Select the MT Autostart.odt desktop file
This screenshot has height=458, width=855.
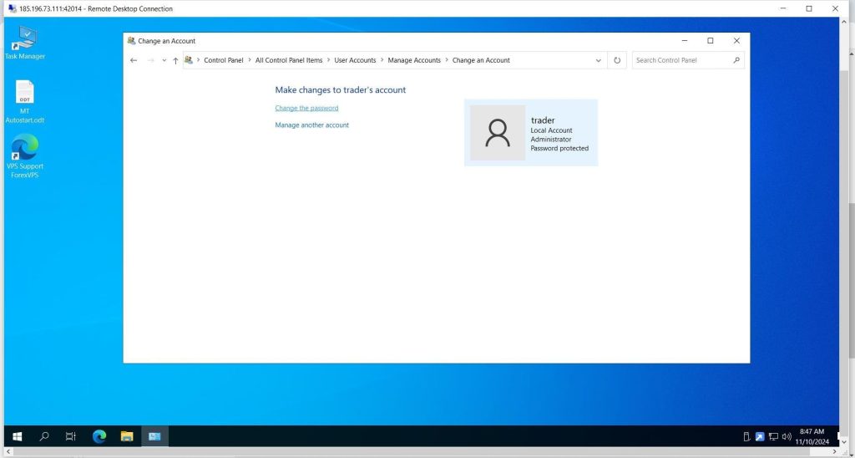pos(24,101)
